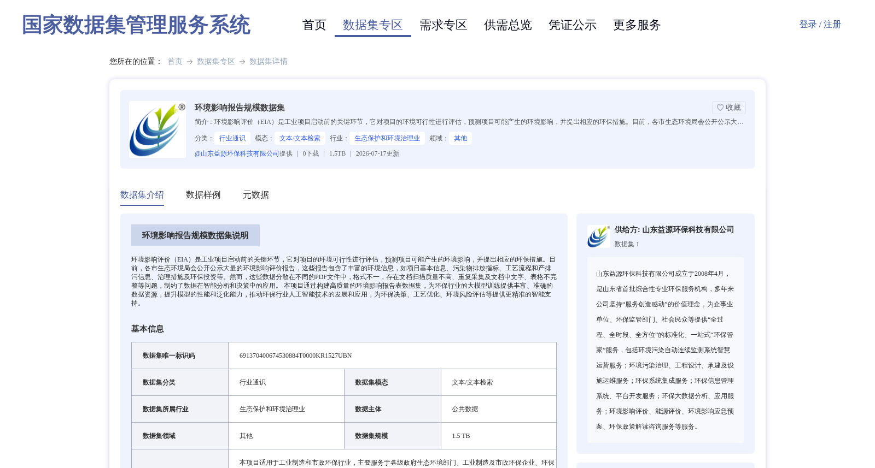The width and height of the screenshot is (875, 468).
Task: Click the 环境影响报告规模数据集说明 section heading
Action: (195, 235)
